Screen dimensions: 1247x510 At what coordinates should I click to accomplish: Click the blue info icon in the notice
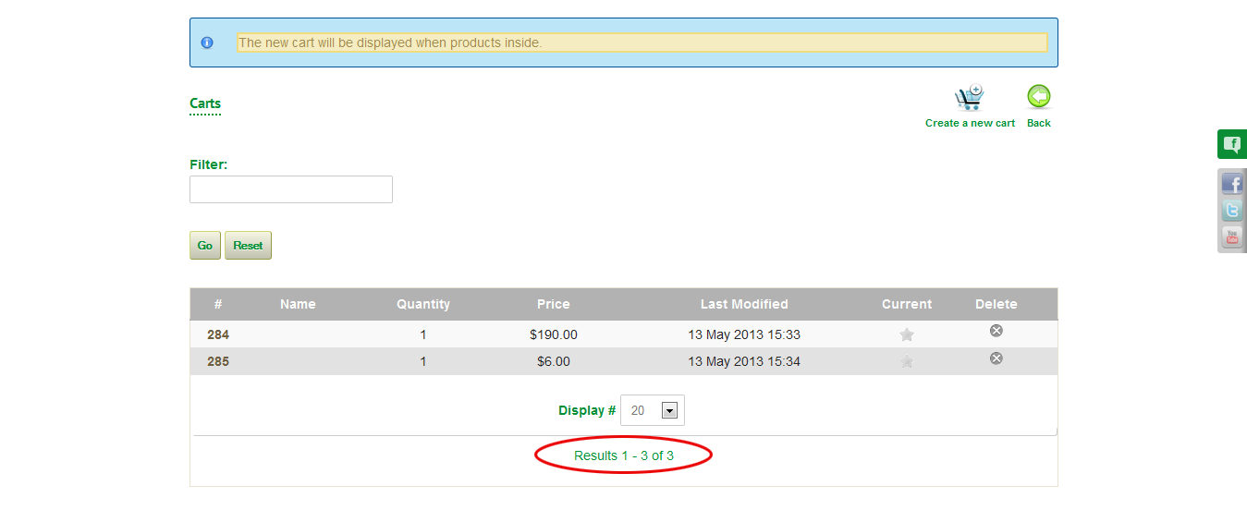click(x=207, y=42)
